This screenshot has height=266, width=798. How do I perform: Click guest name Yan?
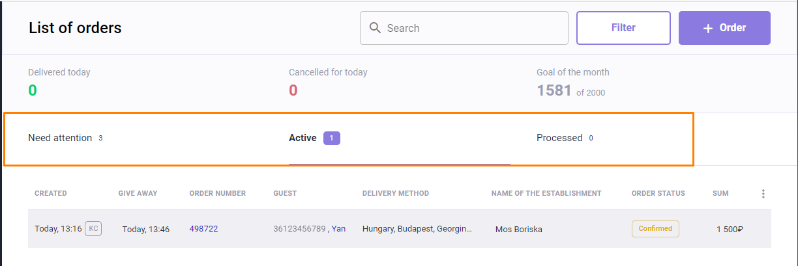pyautogui.click(x=338, y=229)
